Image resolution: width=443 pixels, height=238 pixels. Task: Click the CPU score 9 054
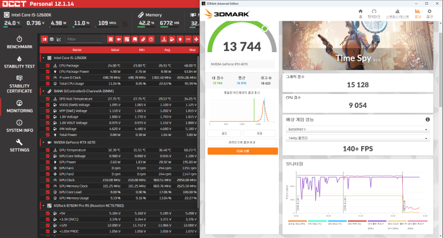[x=358, y=106]
